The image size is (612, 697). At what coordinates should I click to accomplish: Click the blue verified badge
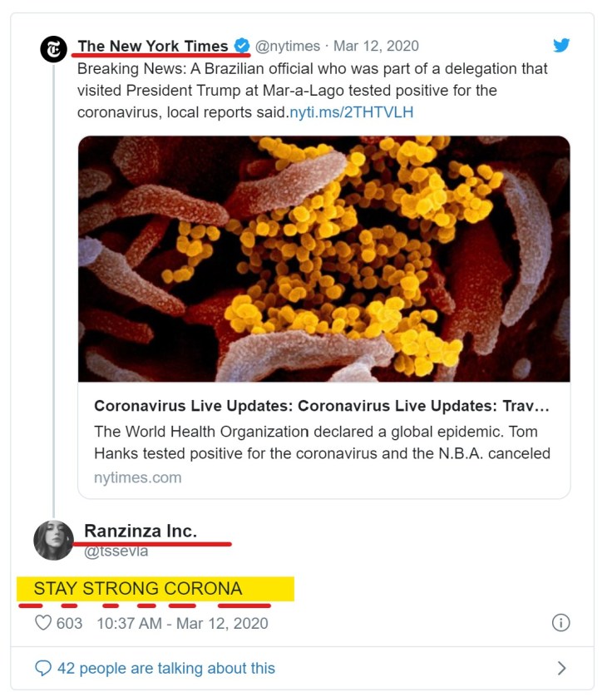click(242, 47)
